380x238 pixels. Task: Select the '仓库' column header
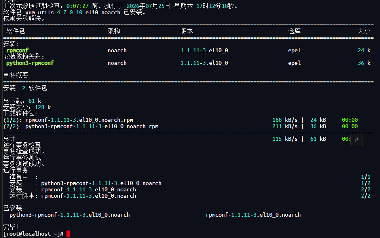(294, 31)
